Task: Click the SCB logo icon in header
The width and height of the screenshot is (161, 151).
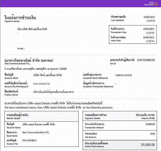Action: (156, 4)
